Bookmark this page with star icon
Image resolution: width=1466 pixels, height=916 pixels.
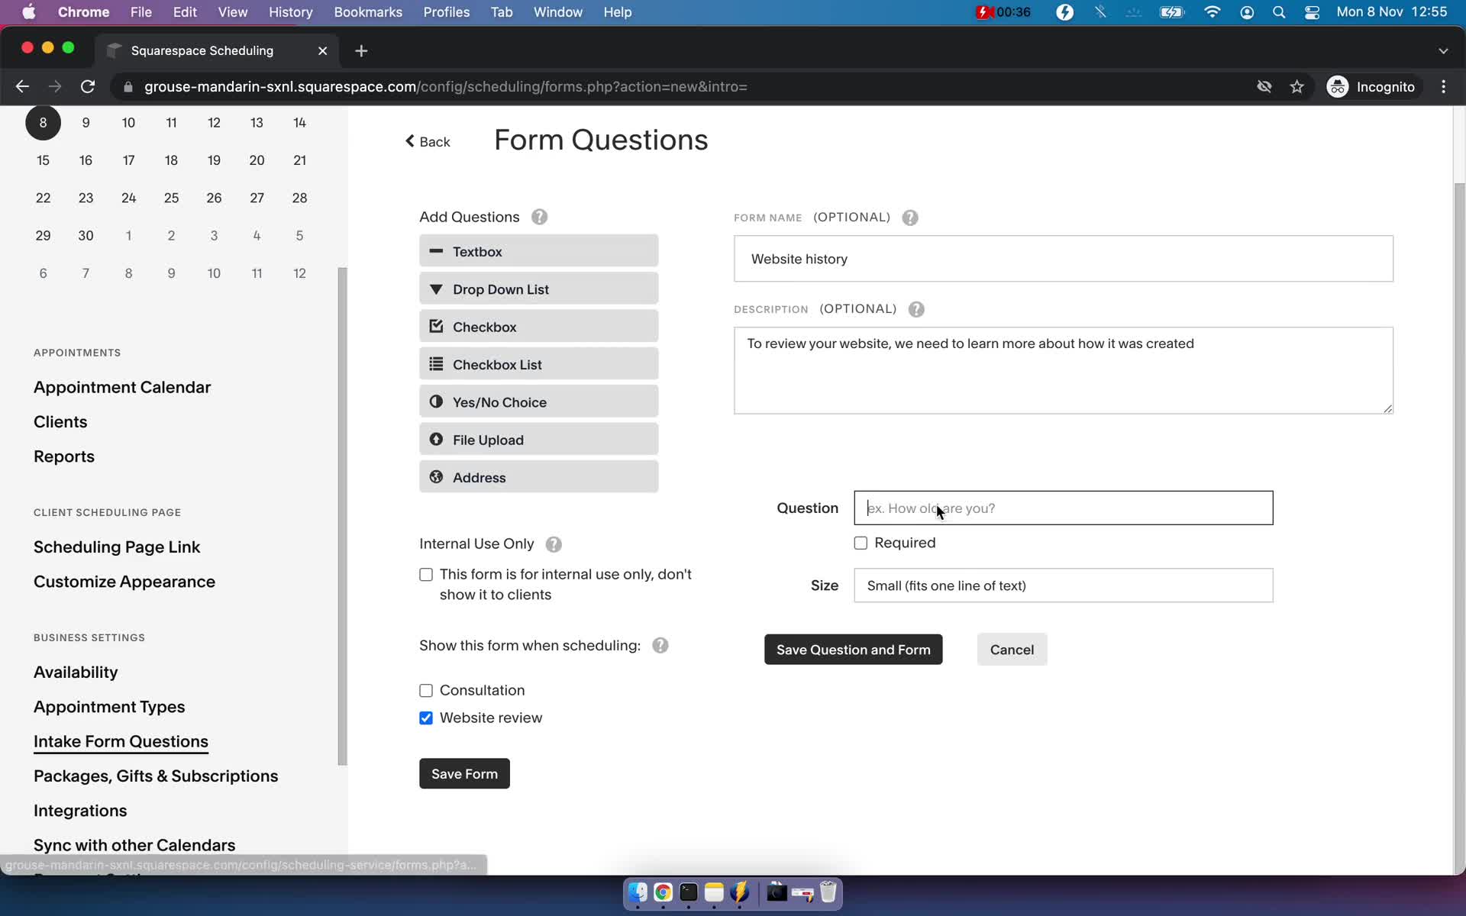point(1296,87)
